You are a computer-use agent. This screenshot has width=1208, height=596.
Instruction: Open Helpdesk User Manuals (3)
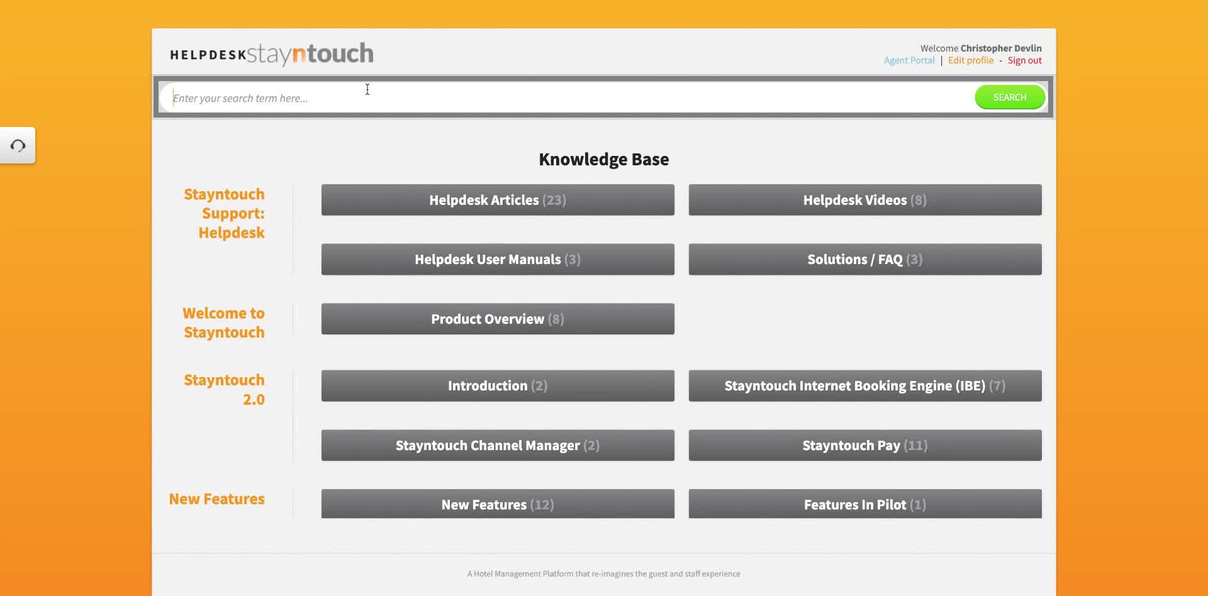click(x=498, y=259)
